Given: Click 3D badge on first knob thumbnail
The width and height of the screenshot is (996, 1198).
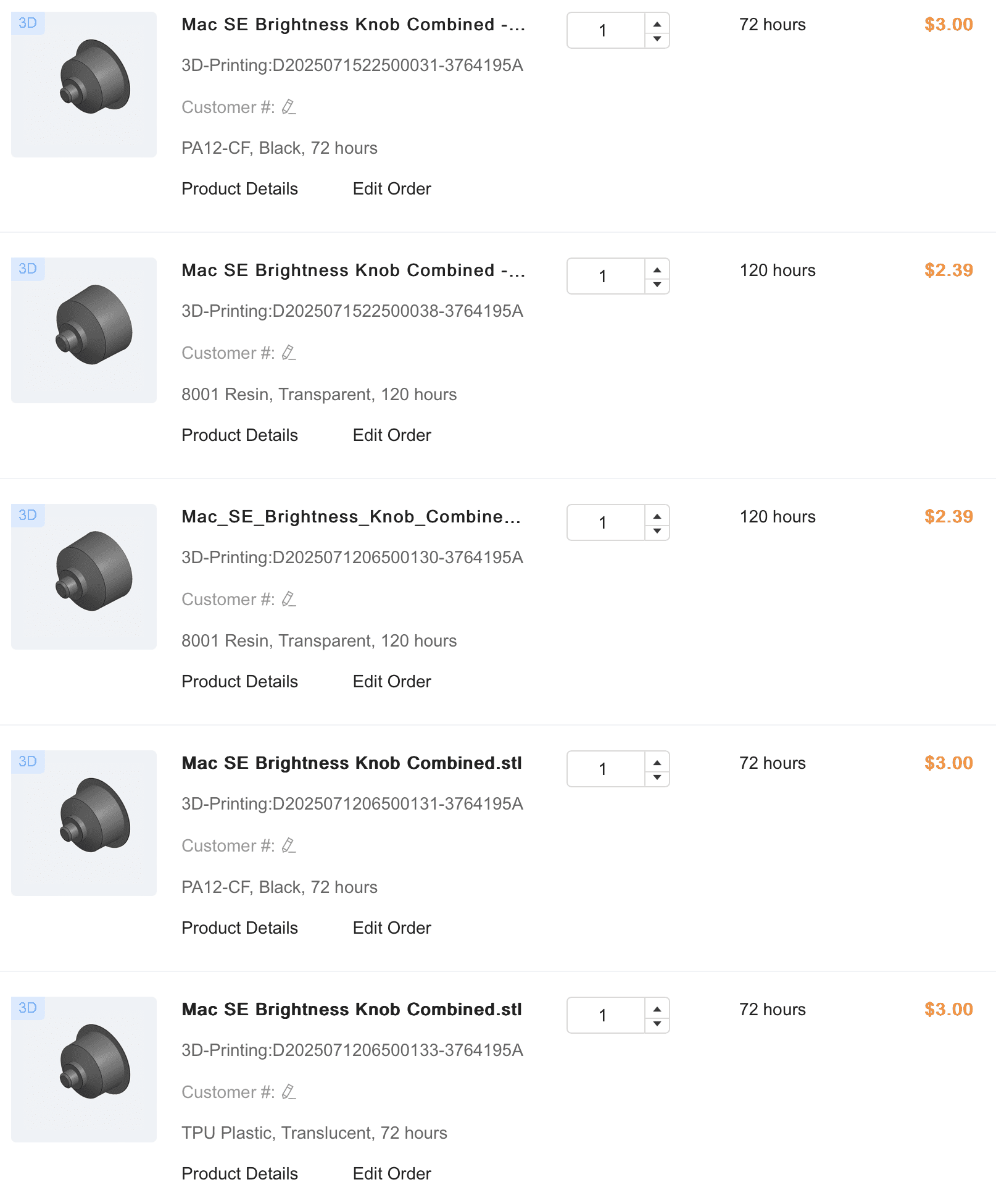Looking at the screenshot, I should (x=28, y=23).
